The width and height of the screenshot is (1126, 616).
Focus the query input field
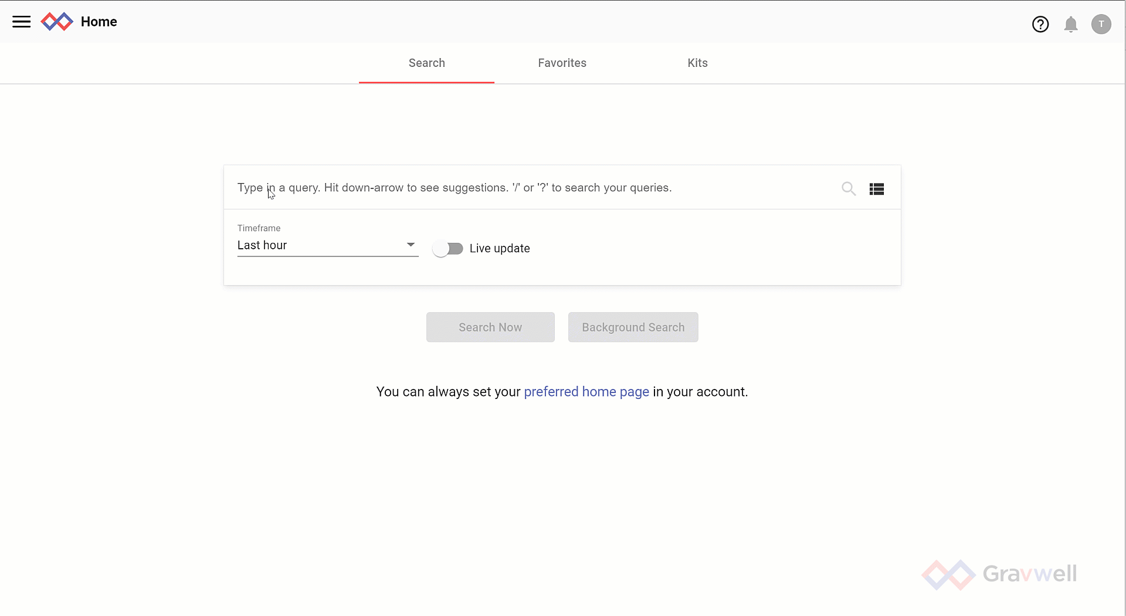528,188
